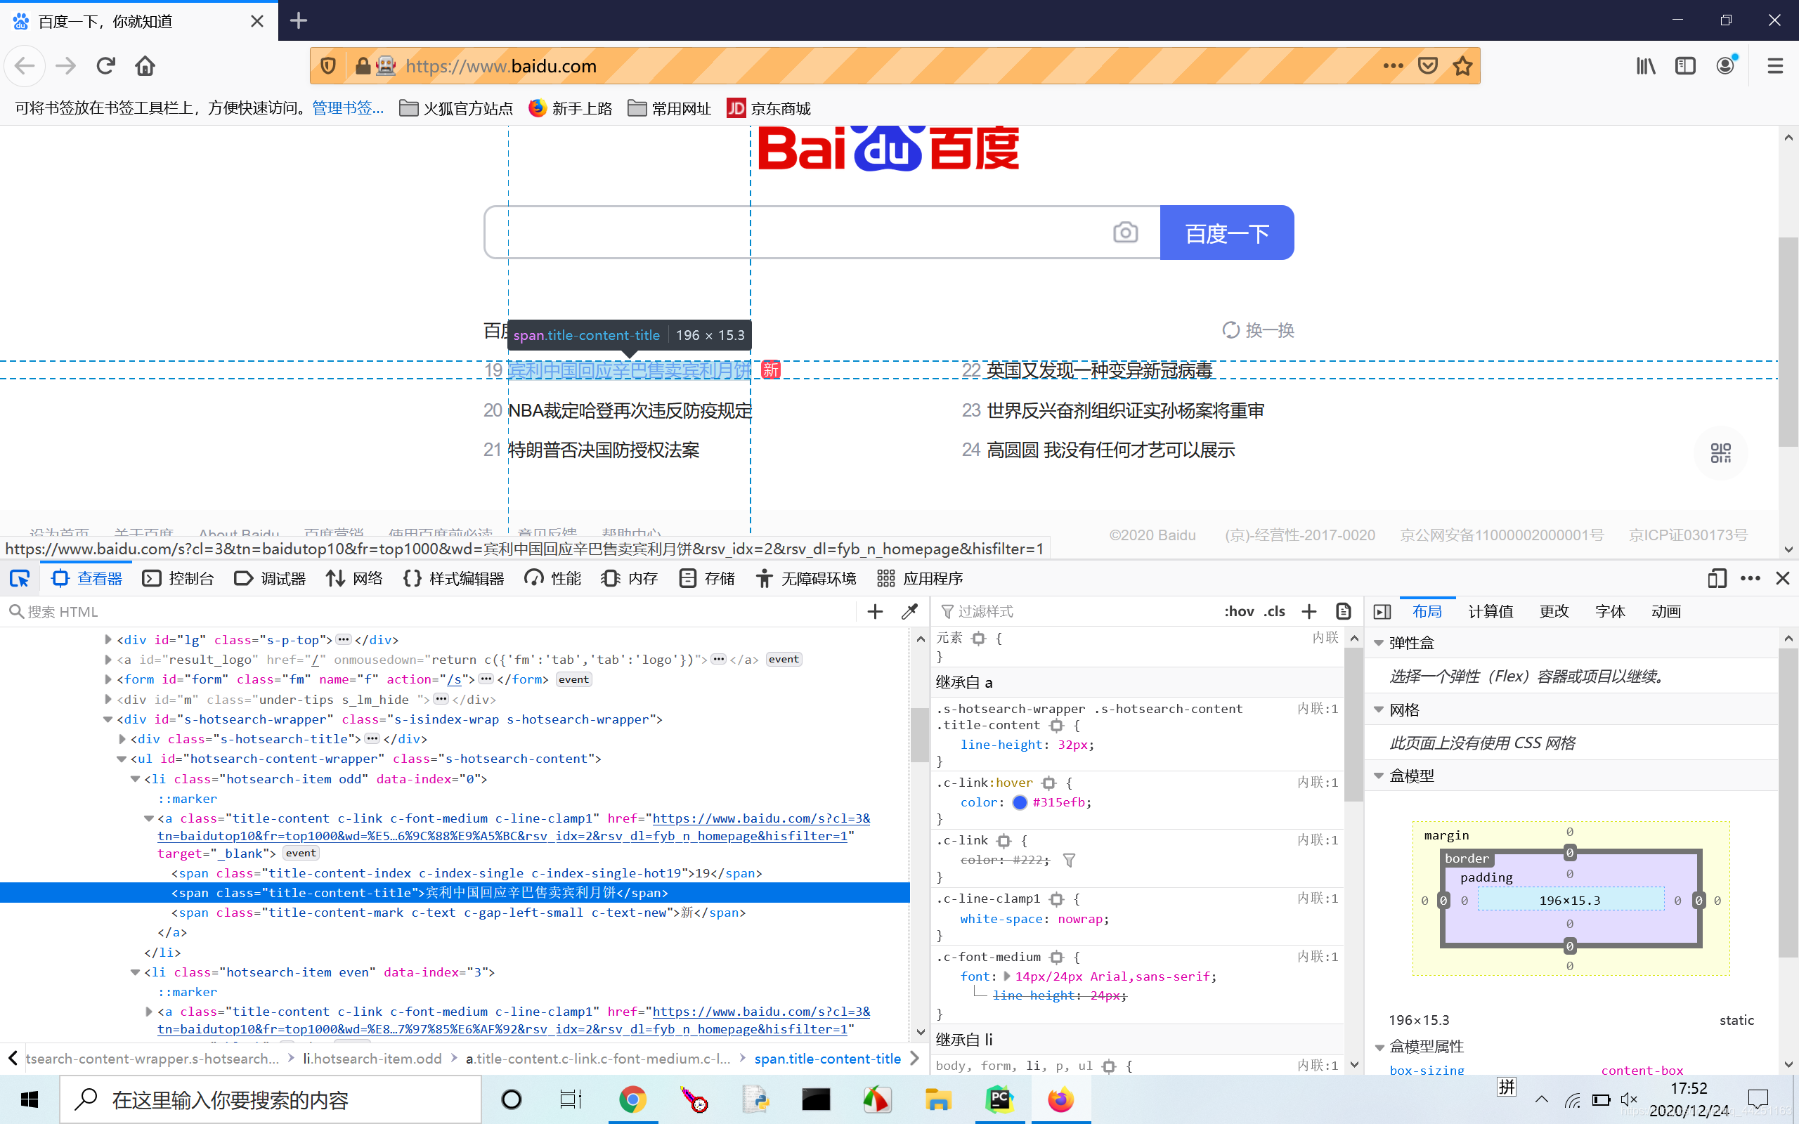Click the 过滤样式 filter field

[1074, 612]
